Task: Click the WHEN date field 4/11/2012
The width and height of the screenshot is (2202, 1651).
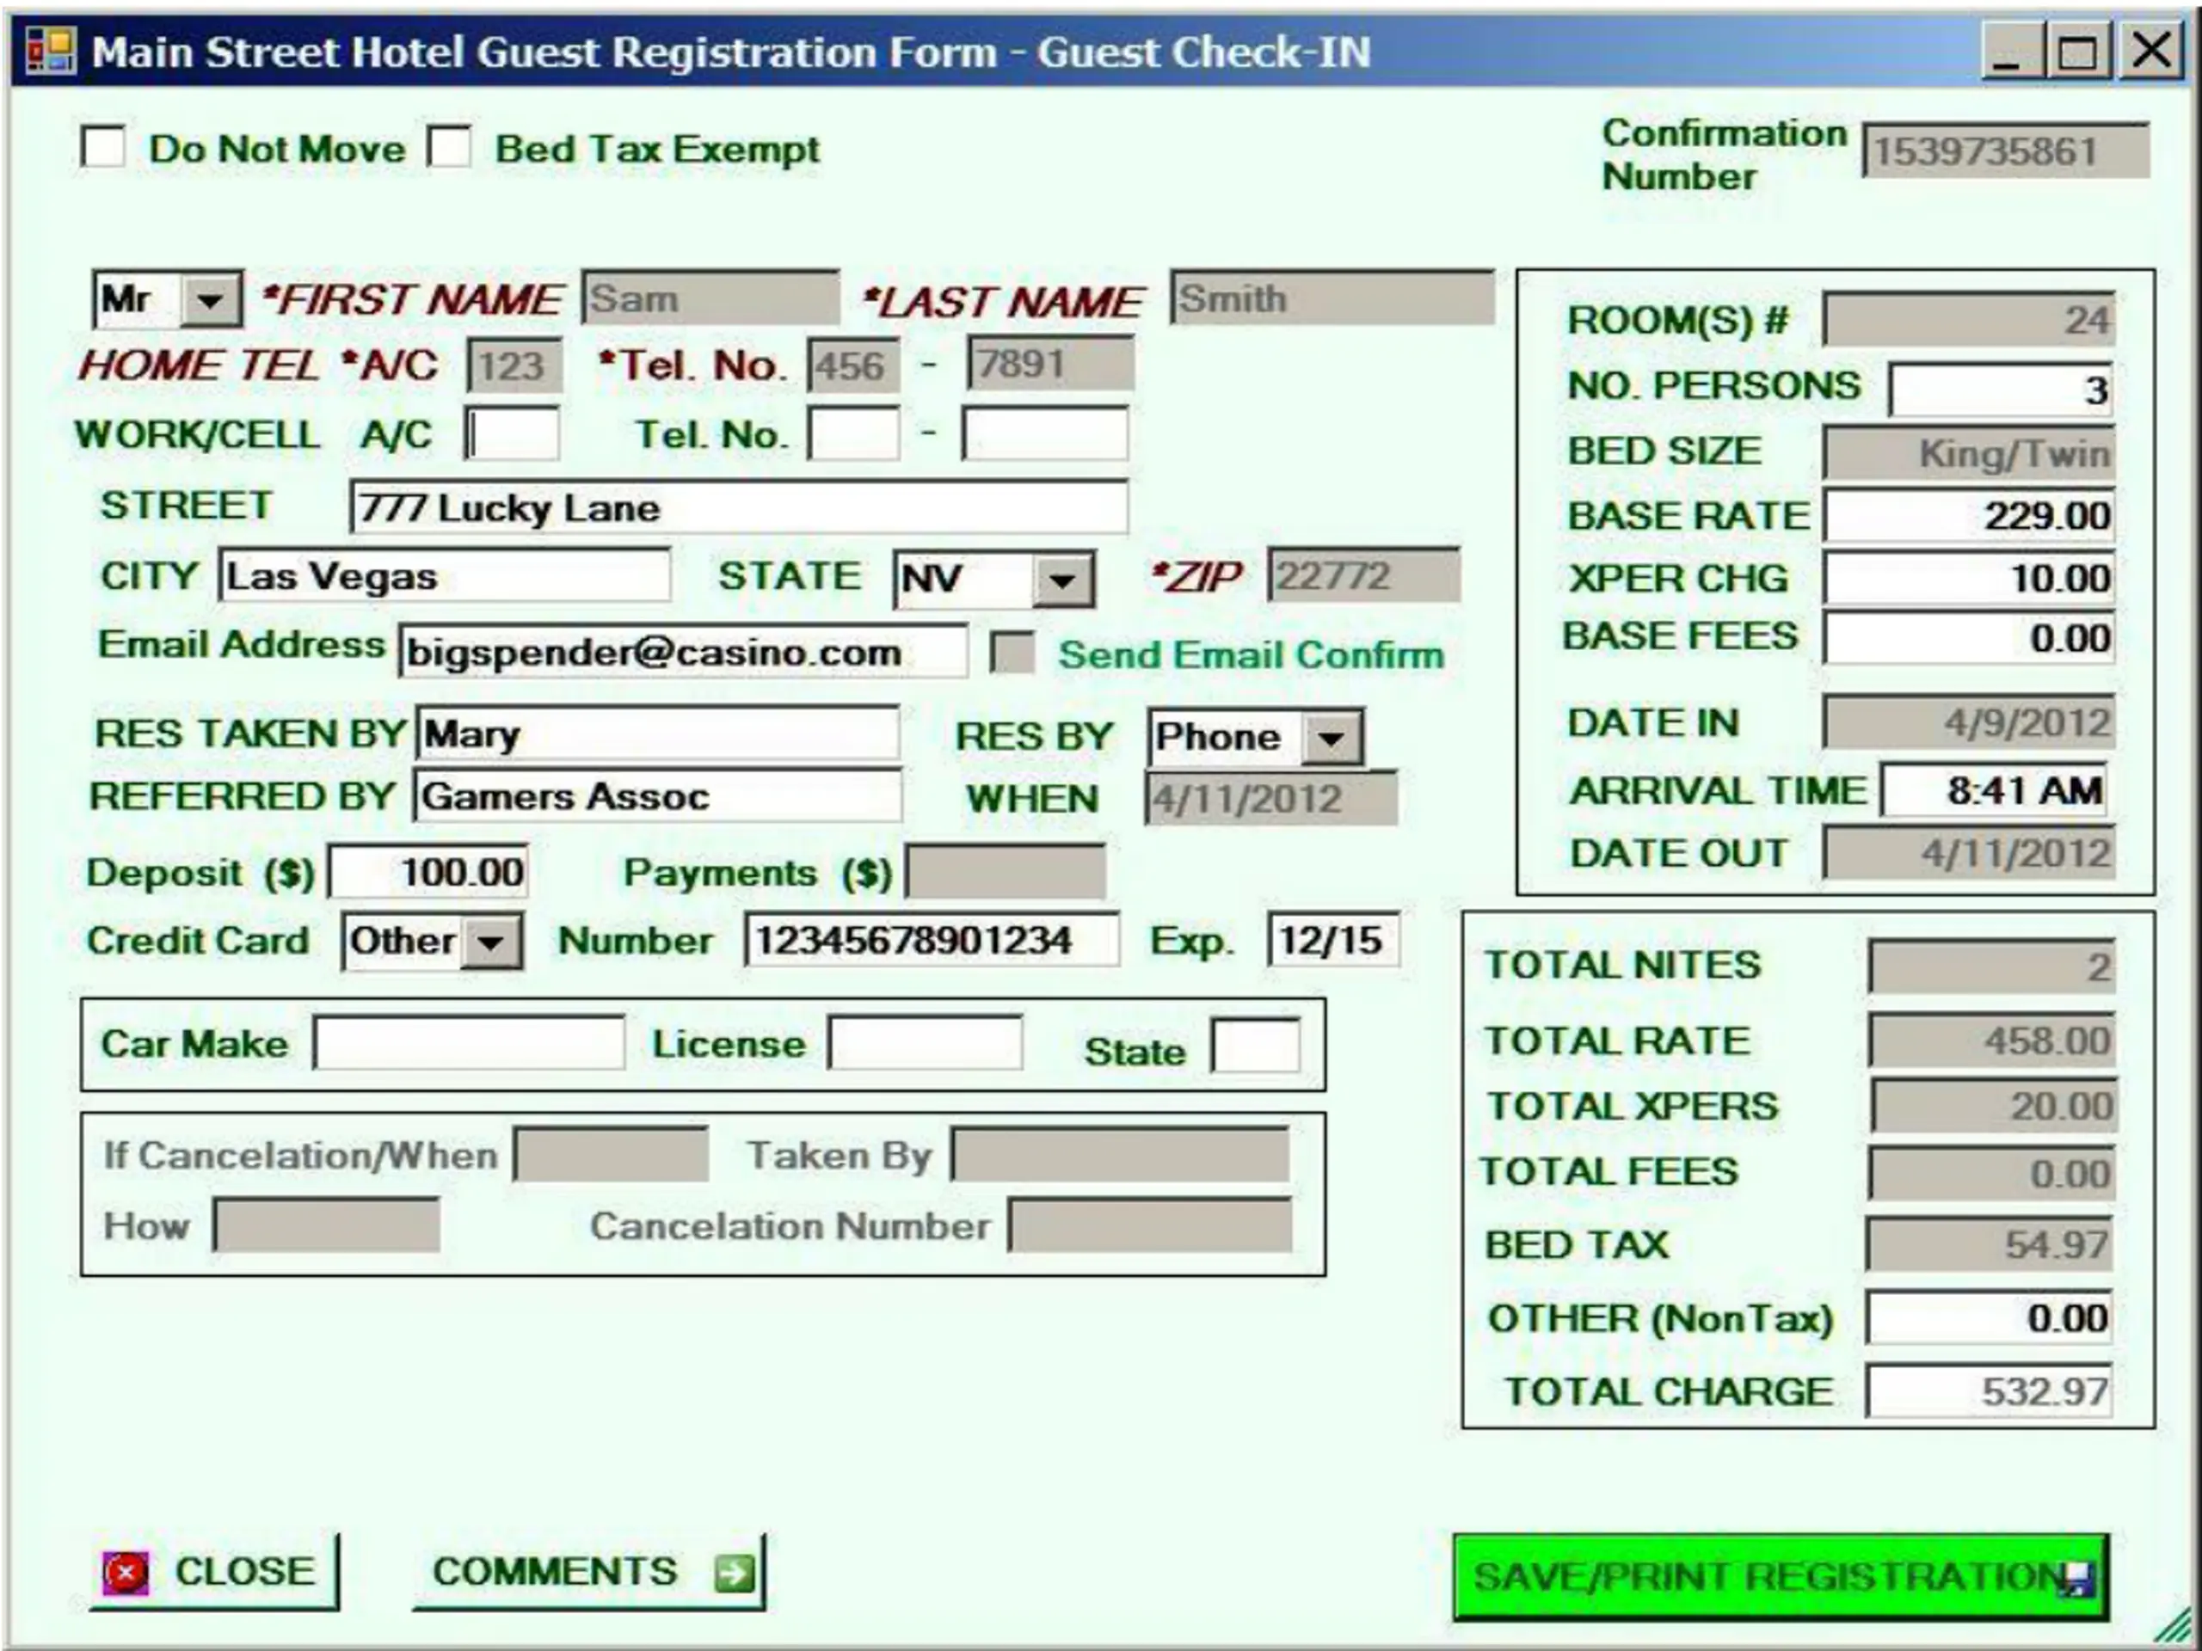Action: pos(1271,798)
